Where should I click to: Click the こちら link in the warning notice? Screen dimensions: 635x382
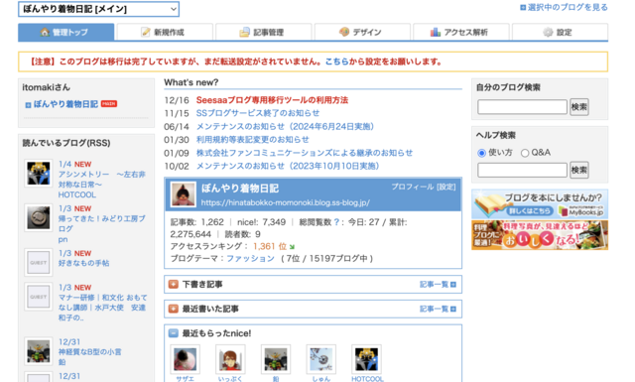pyautogui.click(x=337, y=62)
